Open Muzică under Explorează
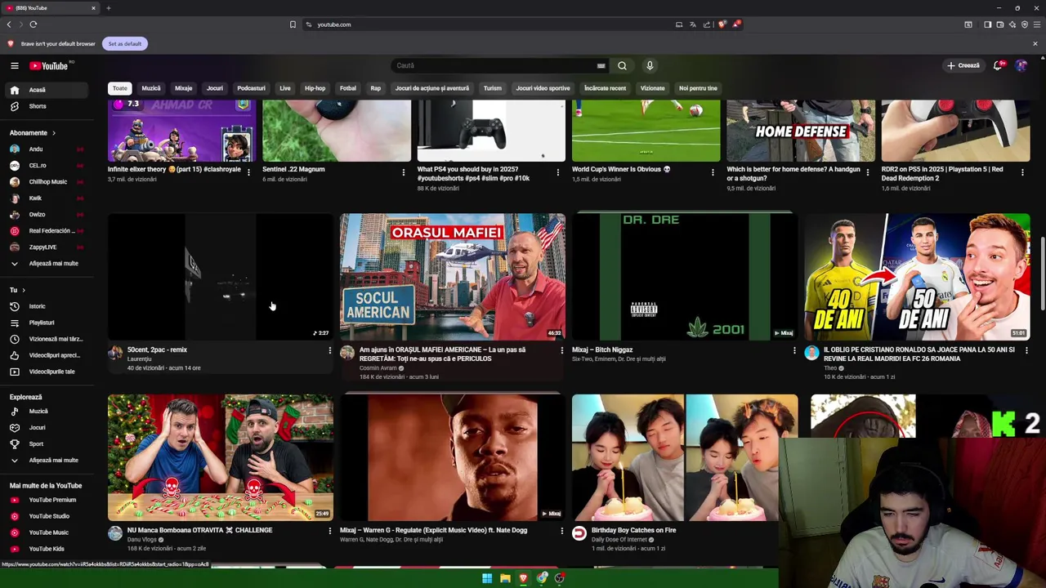The image size is (1046, 588). [x=45, y=412]
